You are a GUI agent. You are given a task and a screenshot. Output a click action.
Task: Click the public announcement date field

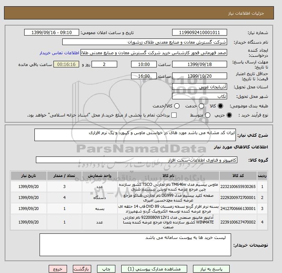(52, 32)
